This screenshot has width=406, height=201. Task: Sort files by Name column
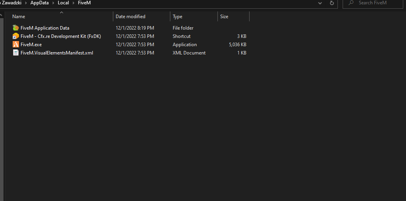point(19,17)
